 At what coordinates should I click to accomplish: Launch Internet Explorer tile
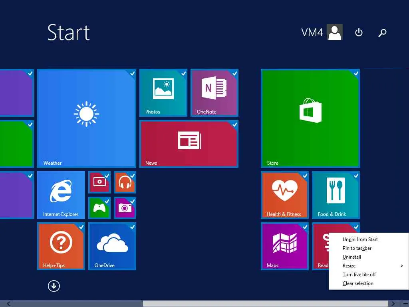tap(61, 195)
